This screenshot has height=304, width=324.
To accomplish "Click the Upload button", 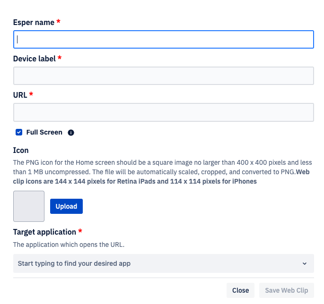I will point(66,206).
